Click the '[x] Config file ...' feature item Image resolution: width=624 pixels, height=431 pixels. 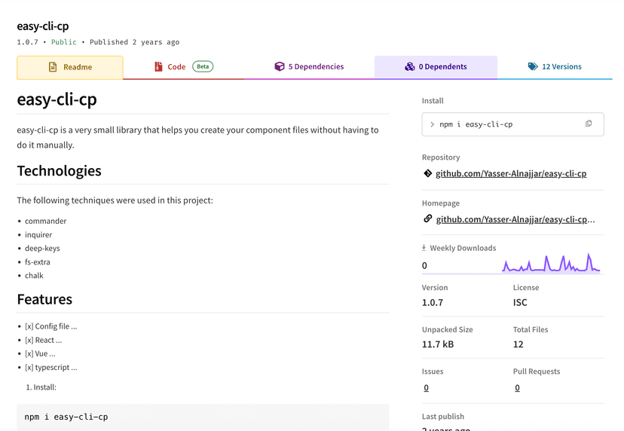coord(51,326)
